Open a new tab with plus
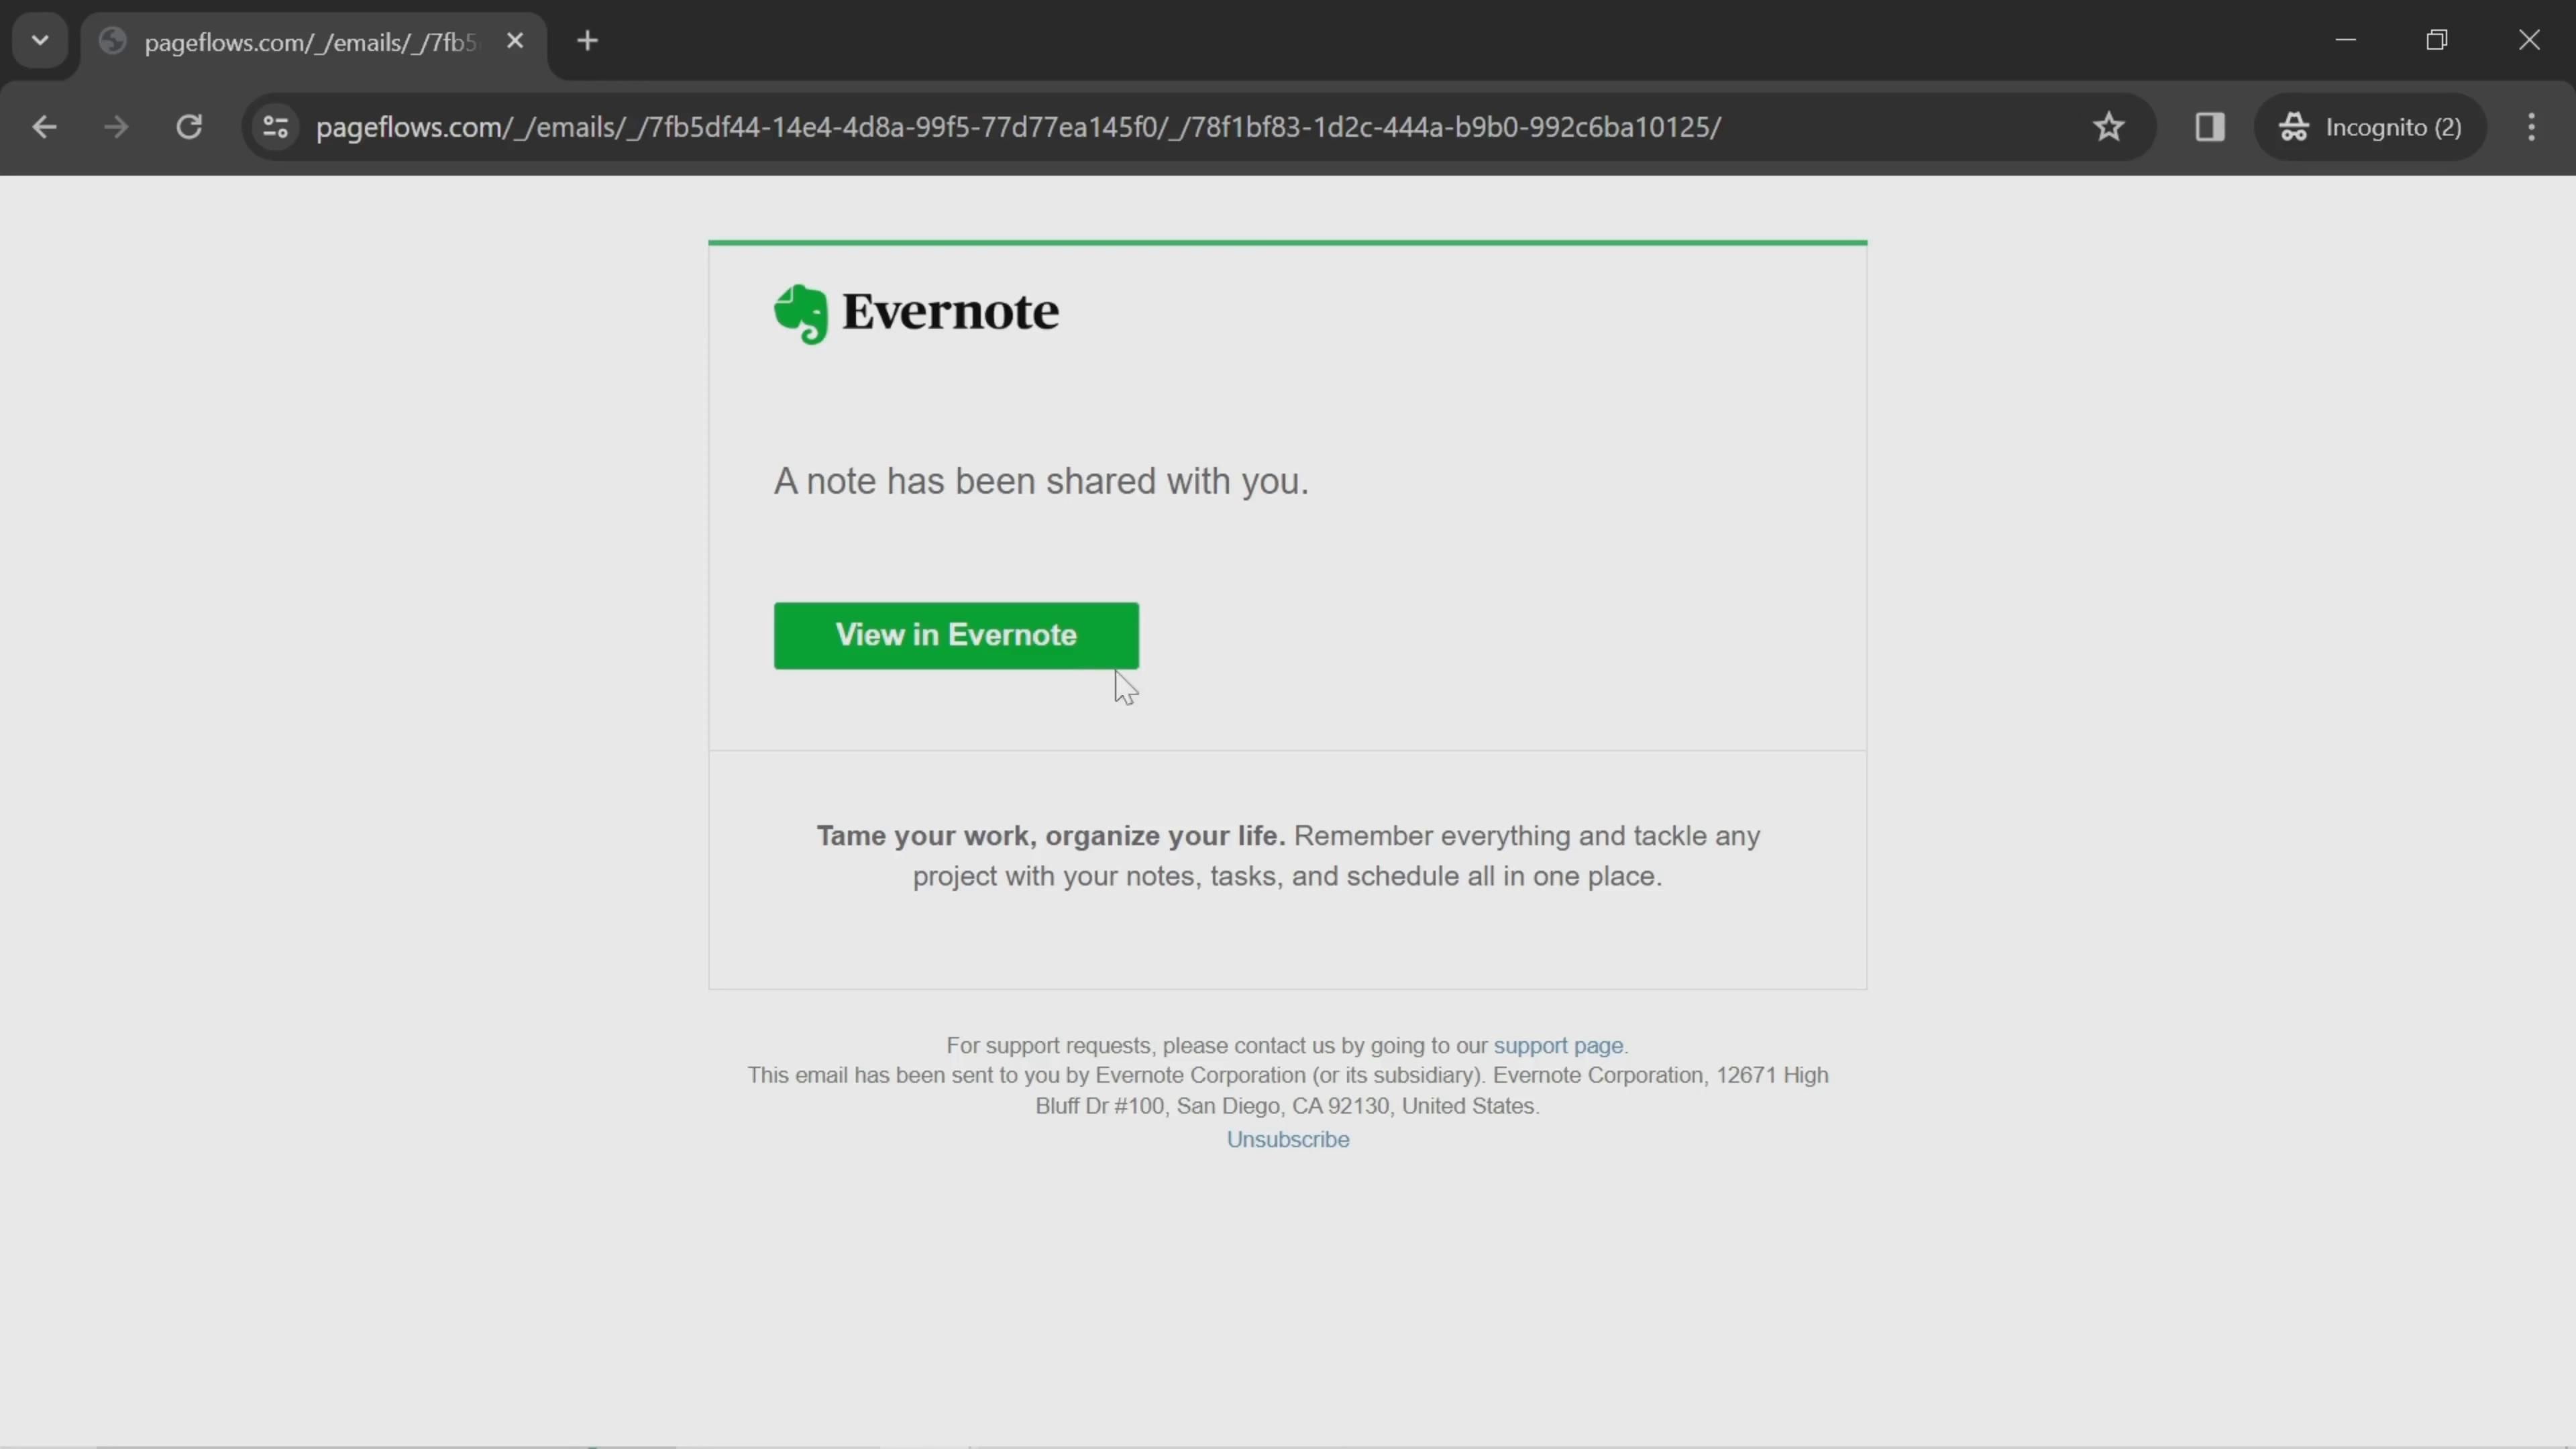 tap(588, 41)
